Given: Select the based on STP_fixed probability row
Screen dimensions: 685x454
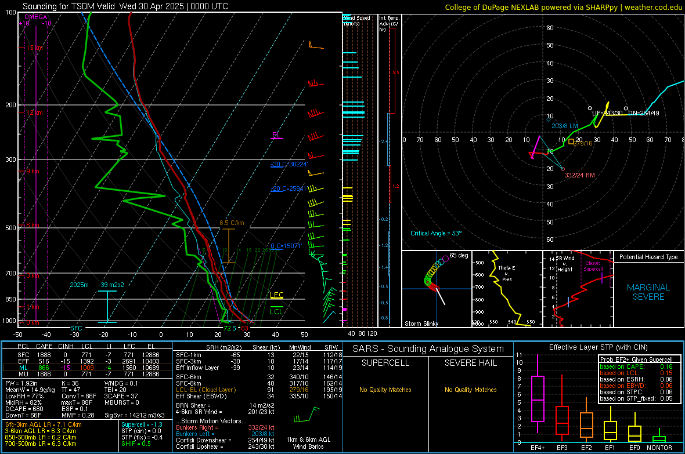Looking at the screenshot, I should coord(636,398).
